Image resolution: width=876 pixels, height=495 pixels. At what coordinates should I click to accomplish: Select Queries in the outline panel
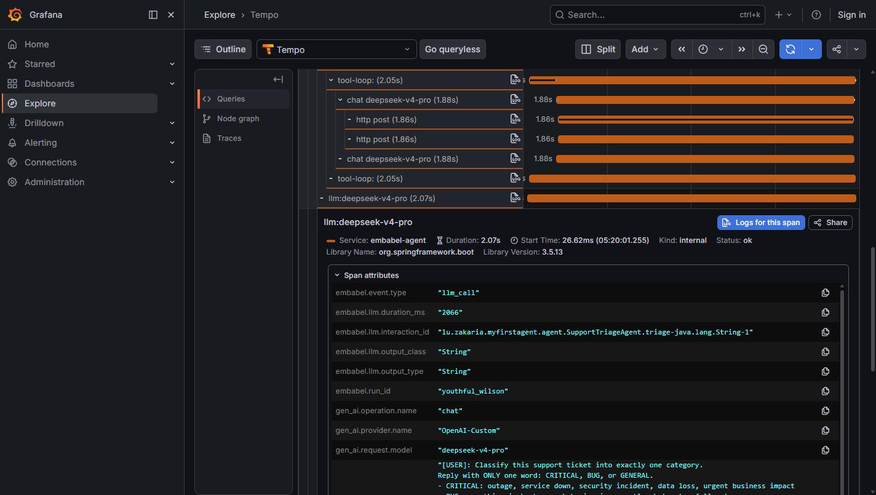[244, 98]
